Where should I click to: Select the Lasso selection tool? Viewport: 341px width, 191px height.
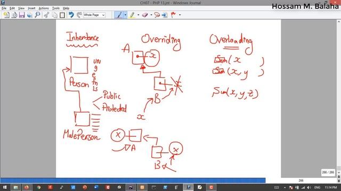tap(157, 15)
